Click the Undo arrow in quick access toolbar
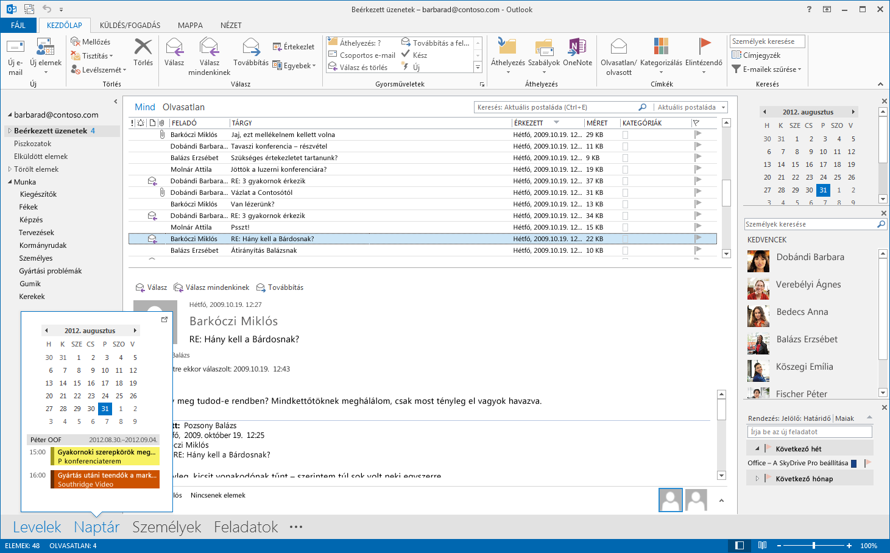This screenshot has height=553, width=890. coord(47,9)
